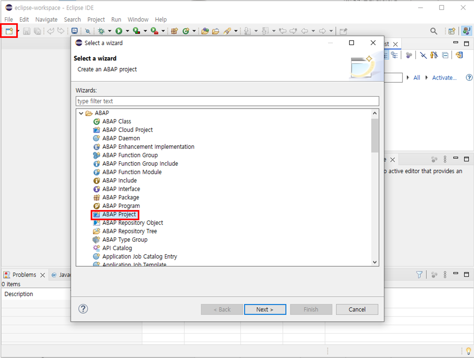Image resolution: width=474 pixels, height=358 pixels.
Task: Click the Synchronize Changed icon
Action: pos(459,55)
